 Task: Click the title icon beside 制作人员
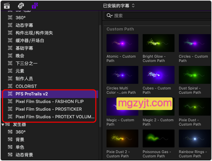[x=10, y=79]
